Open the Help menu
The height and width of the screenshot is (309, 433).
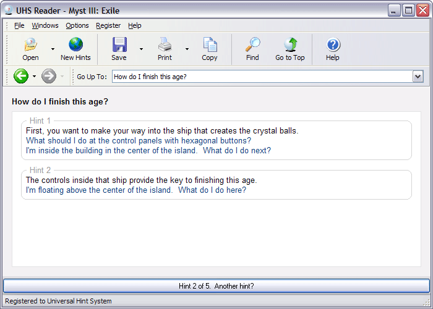click(134, 25)
